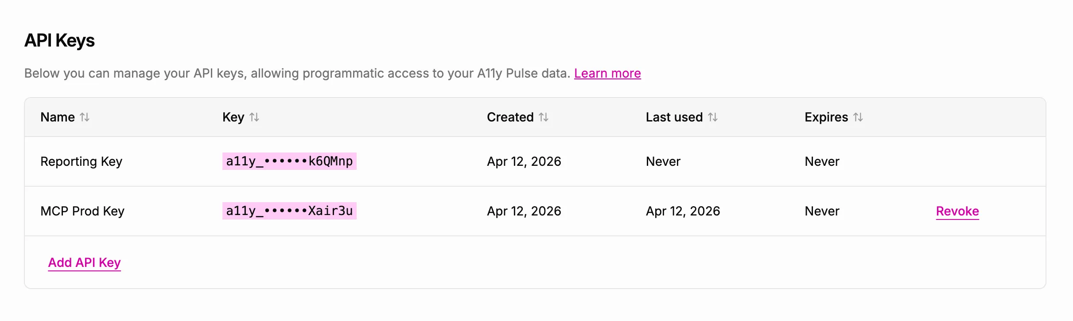Sort the Created column using its sort arrows
Screen dimensions: 1073x321
(544, 117)
